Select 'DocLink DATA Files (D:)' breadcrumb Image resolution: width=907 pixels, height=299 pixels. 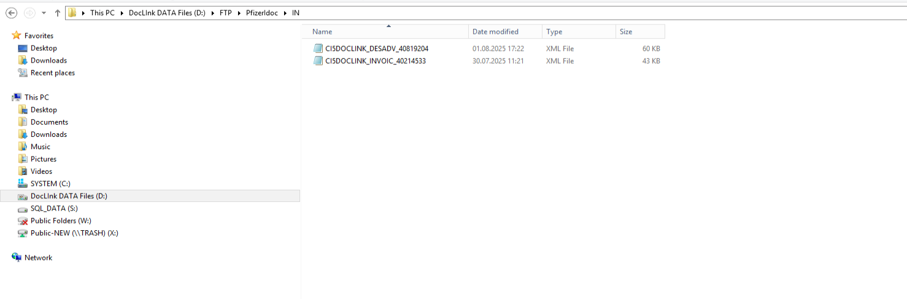coord(167,13)
